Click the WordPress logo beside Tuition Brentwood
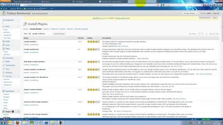This screenshot has height=125, width=223. coord(4,13)
